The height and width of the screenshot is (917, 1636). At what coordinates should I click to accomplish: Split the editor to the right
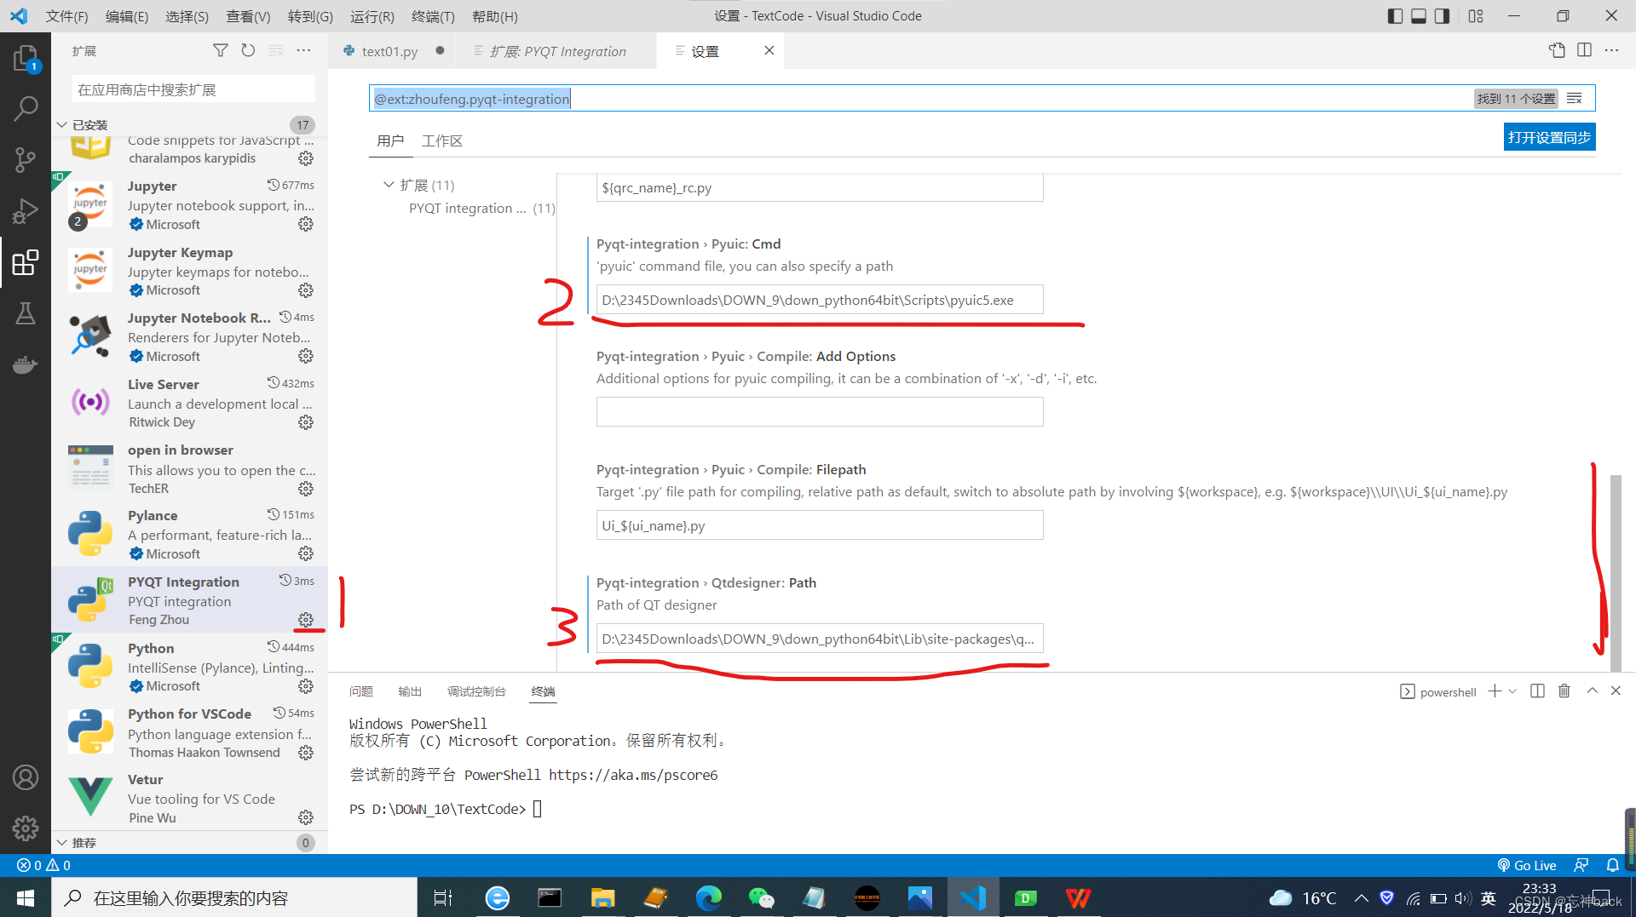point(1584,50)
